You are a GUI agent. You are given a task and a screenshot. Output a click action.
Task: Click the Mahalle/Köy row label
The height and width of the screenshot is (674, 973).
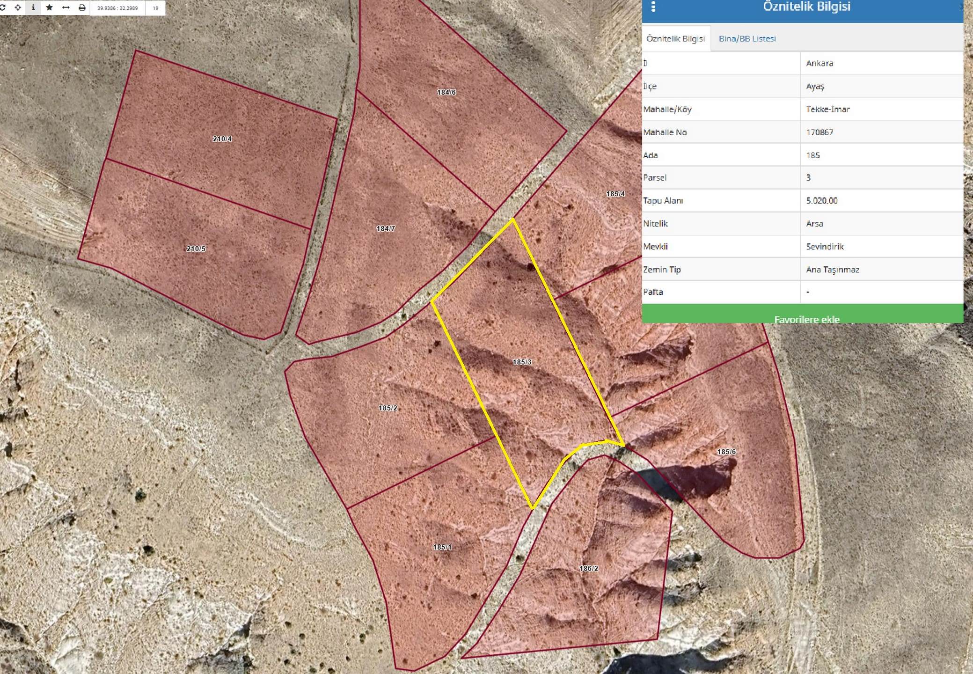click(x=667, y=109)
